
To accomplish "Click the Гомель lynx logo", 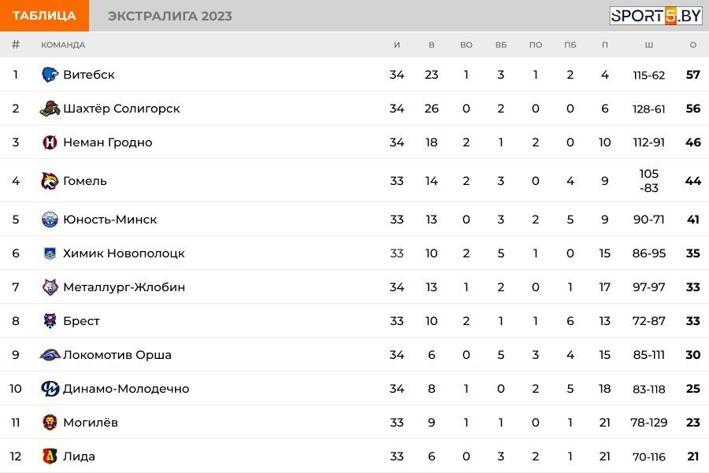I will point(50,181).
